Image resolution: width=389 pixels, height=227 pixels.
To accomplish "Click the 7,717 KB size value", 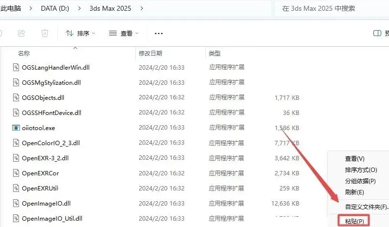I will click(x=287, y=143).
